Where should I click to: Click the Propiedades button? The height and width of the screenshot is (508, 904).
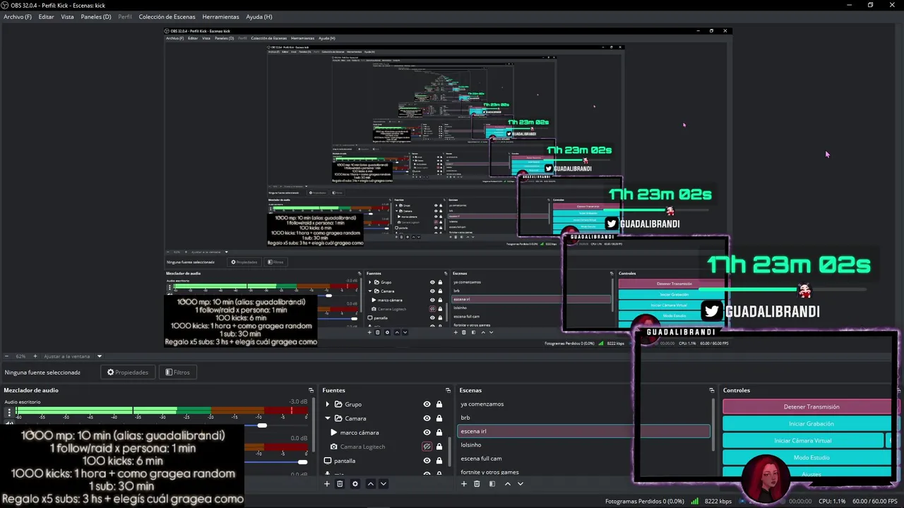point(128,372)
